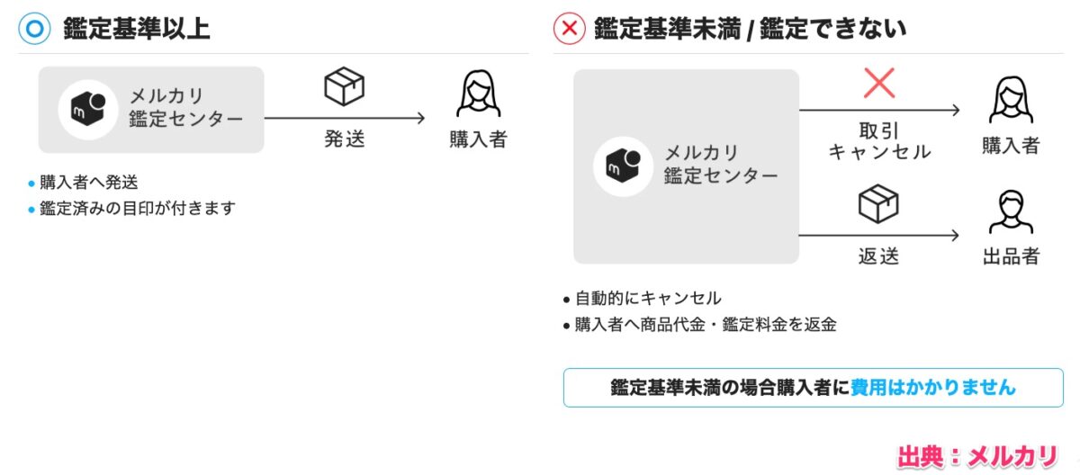Click the 取引キャンセル label
The image size is (1080, 475).
click(878, 139)
